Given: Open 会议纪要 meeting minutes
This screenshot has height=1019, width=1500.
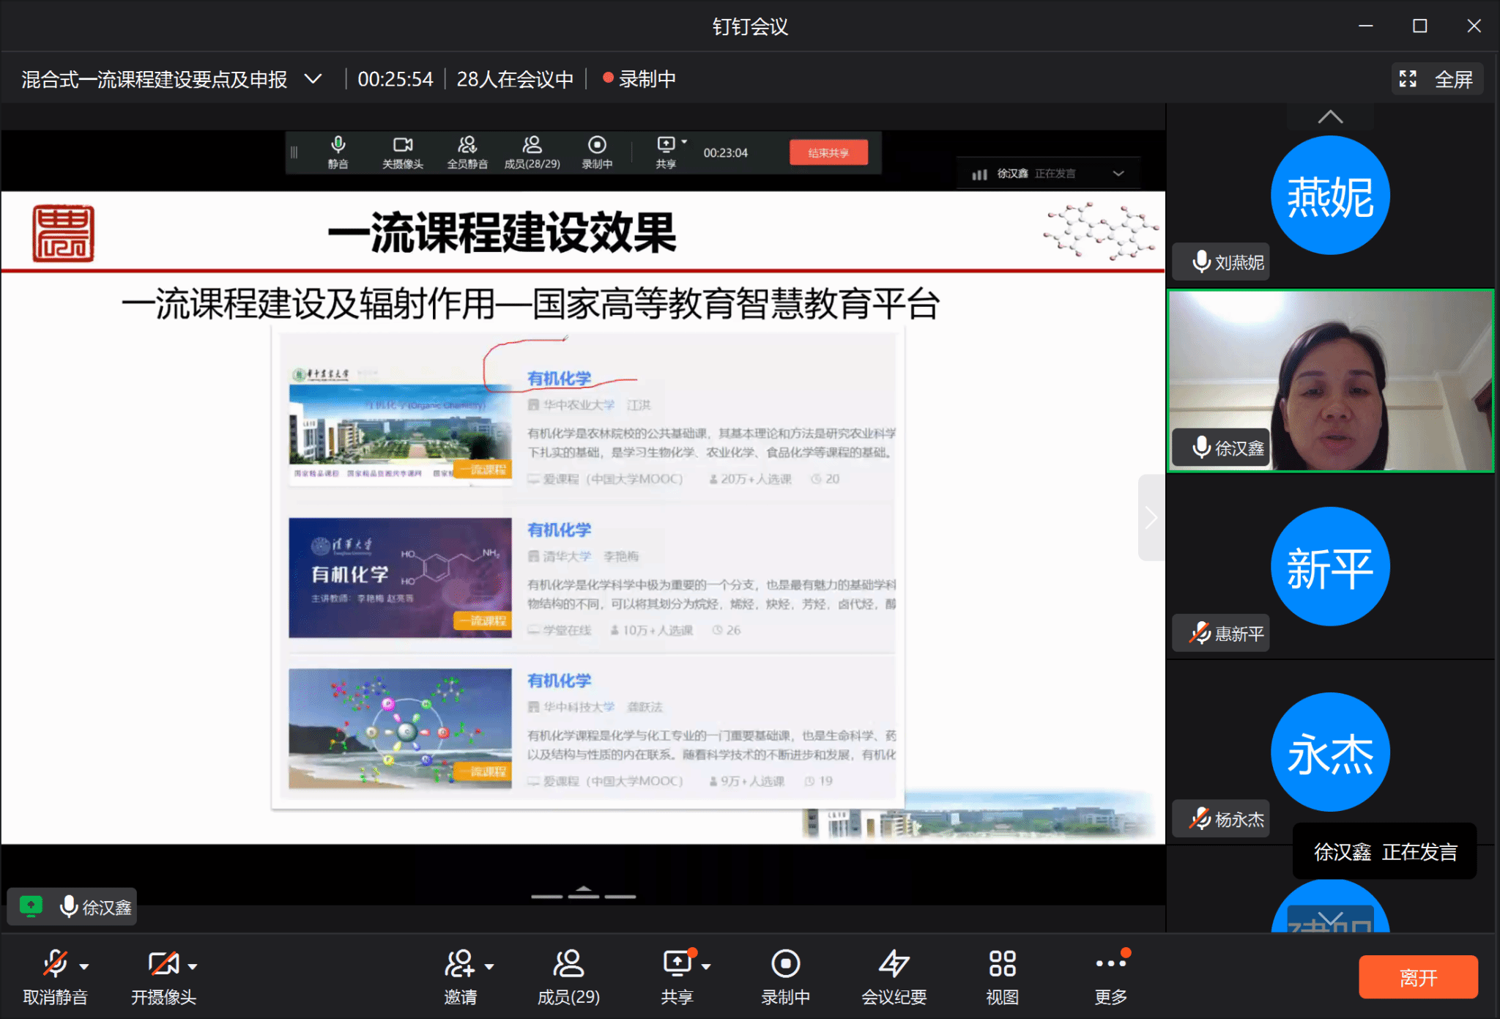Looking at the screenshot, I should [x=894, y=963].
